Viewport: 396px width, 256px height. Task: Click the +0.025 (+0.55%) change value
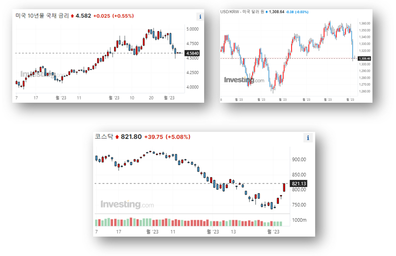[113, 16]
